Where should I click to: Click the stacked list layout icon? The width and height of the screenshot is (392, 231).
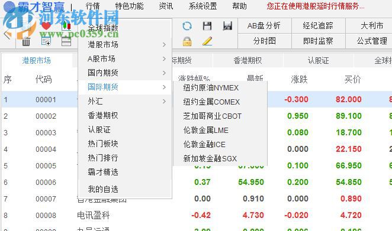pyautogui.click(x=66, y=41)
